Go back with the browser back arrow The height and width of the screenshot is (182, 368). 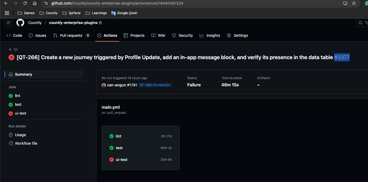[6, 3]
